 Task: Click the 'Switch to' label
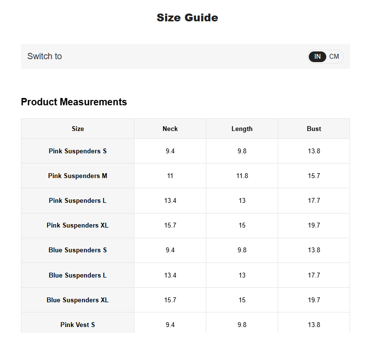[45, 56]
